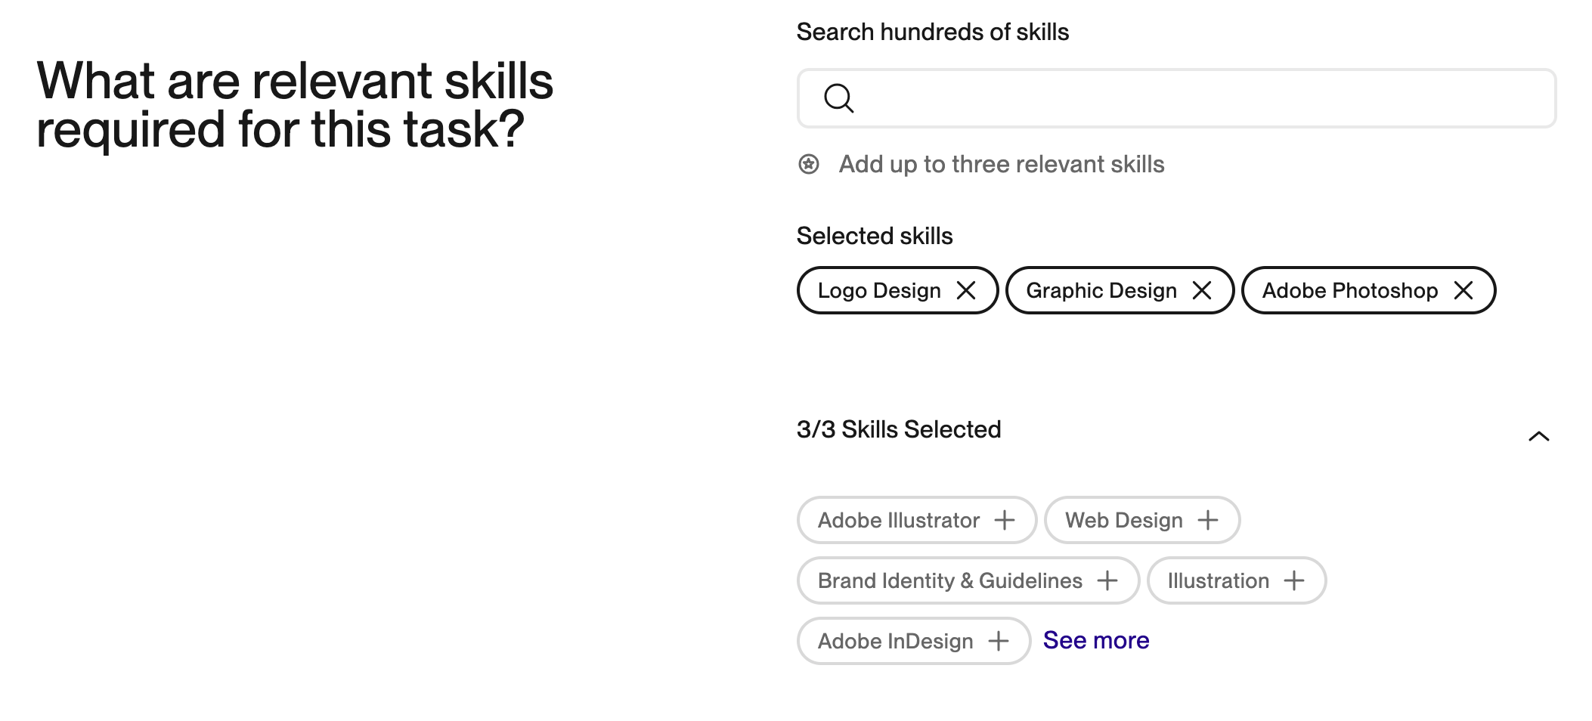Add Illustration skill via plus icon

pos(1294,580)
